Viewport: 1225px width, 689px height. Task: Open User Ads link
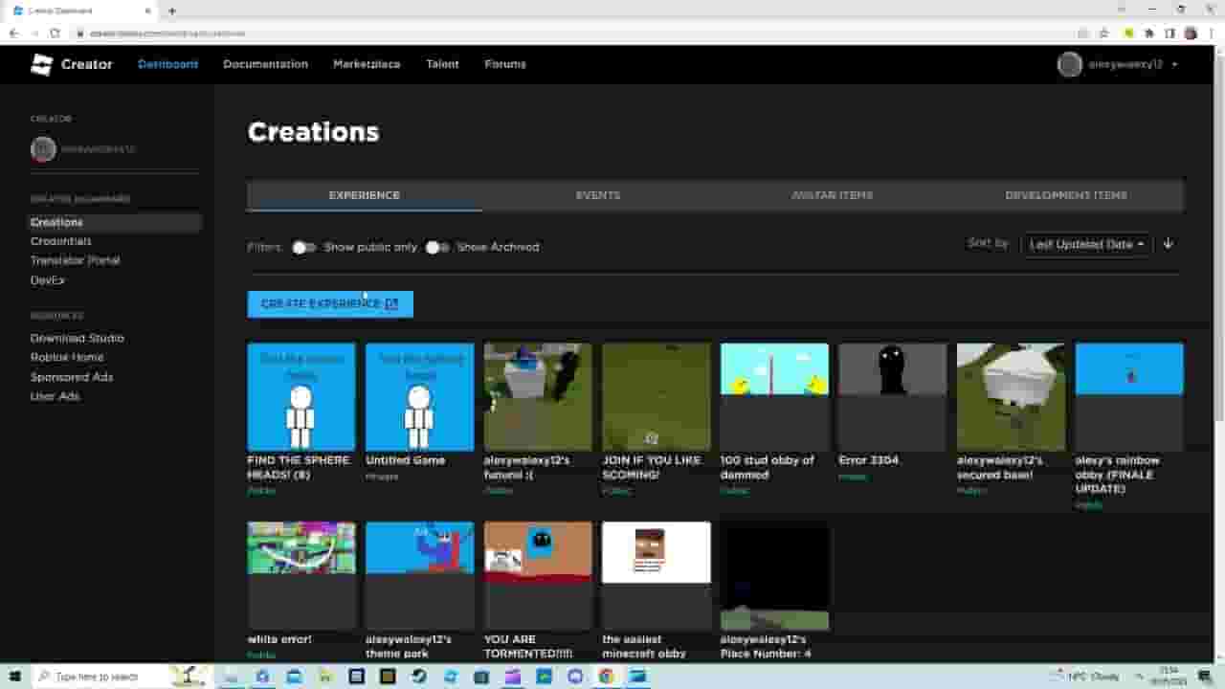[55, 396]
